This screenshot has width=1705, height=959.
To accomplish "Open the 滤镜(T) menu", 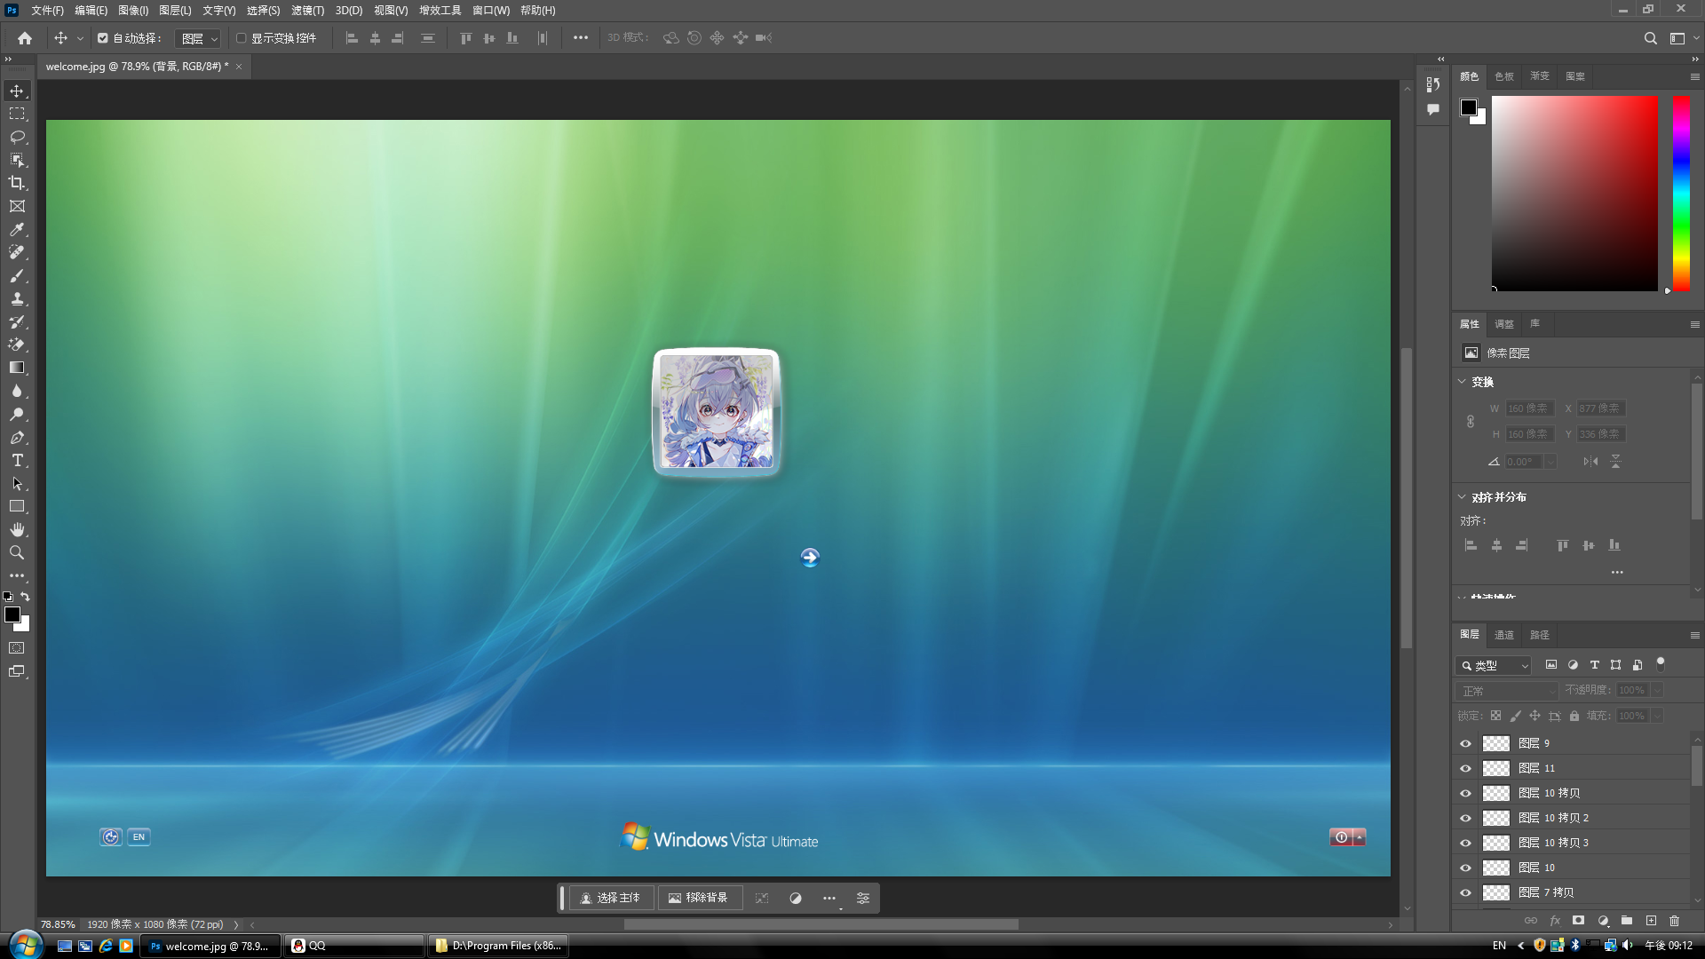I will pos(307,11).
